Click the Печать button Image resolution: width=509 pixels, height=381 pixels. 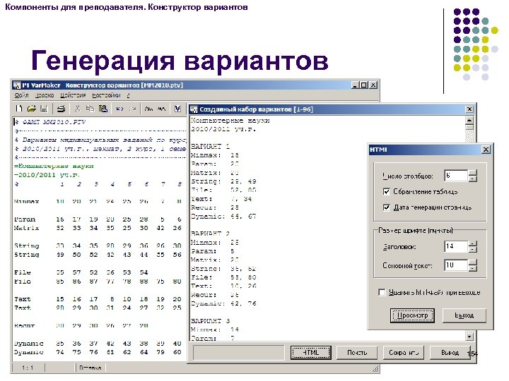[357, 353]
